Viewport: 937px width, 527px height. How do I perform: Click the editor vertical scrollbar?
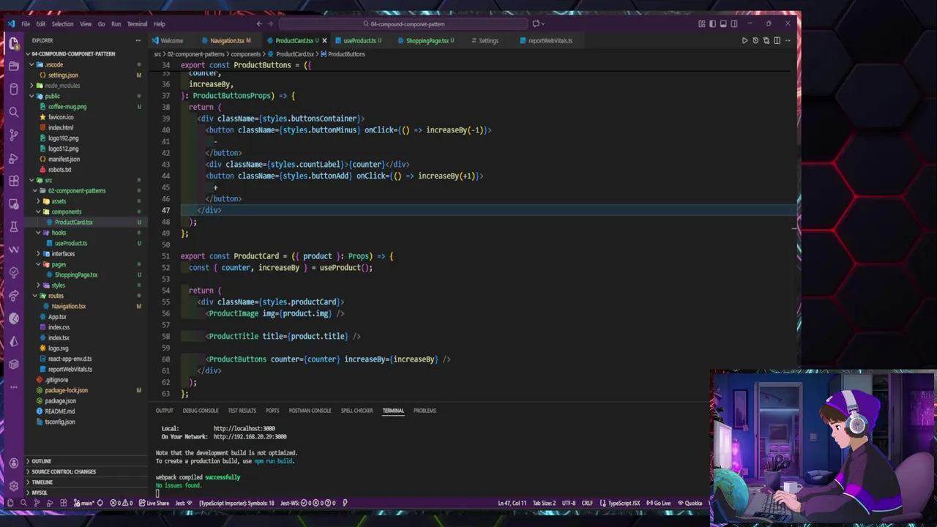coord(795,228)
